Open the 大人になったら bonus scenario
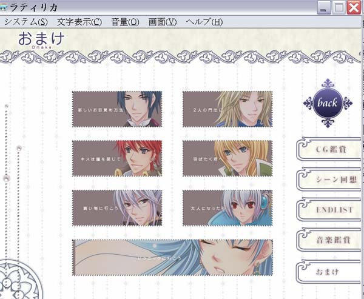Viewport: 364px width, 299px height. pos(227,208)
